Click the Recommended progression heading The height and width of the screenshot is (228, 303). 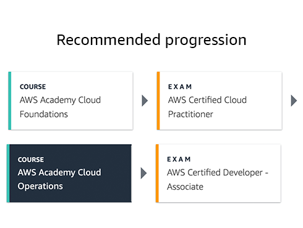coord(151,40)
